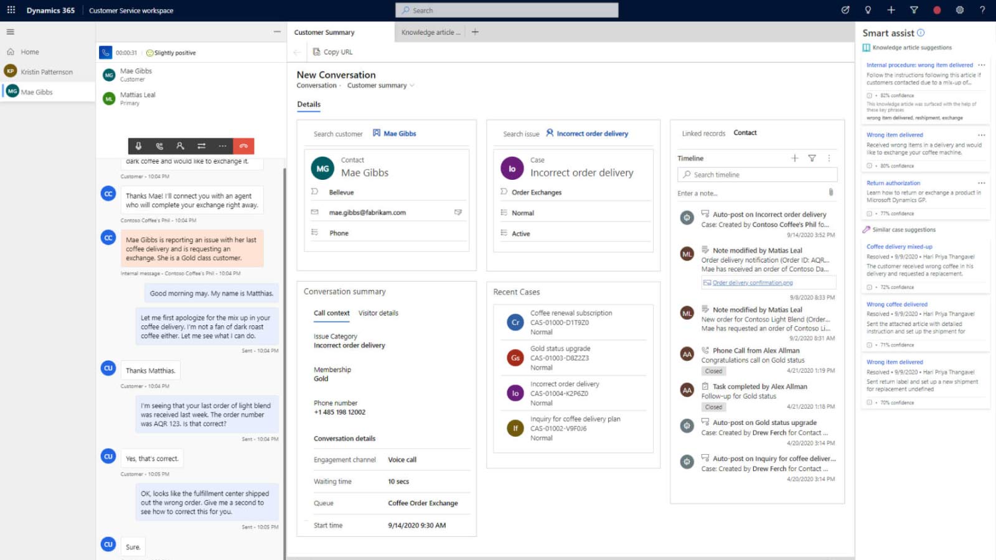996x560 pixels.
Task: Switch to the Customer Summary tab
Action: 341,32
